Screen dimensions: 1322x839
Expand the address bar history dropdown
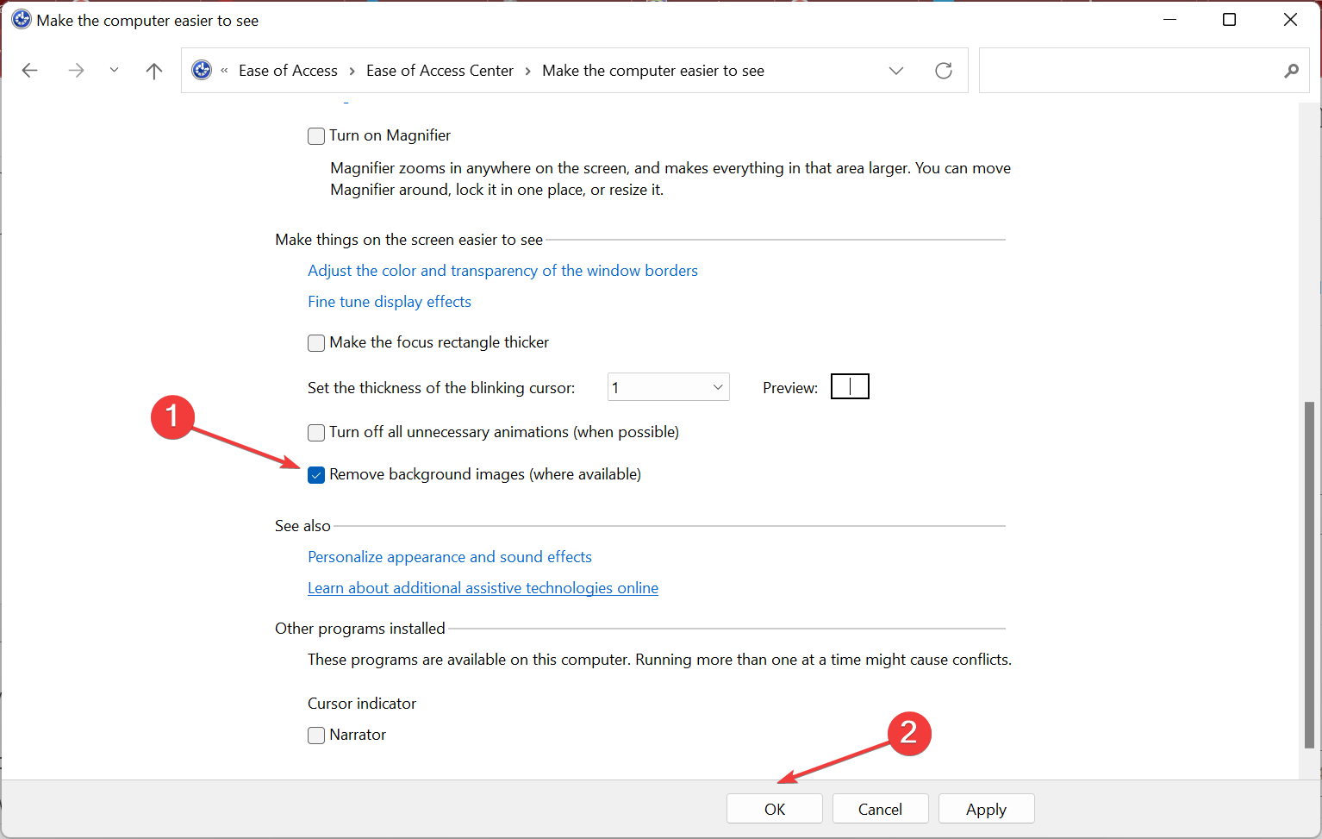pos(896,71)
